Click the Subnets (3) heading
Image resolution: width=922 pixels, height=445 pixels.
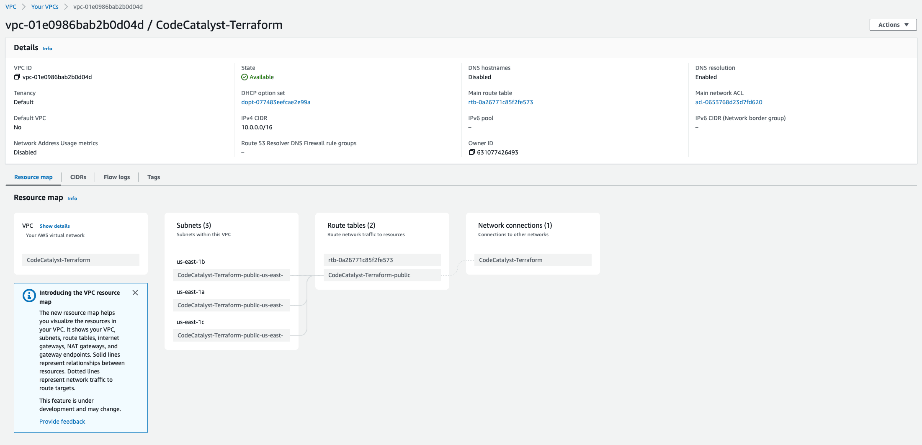[194, 225]
